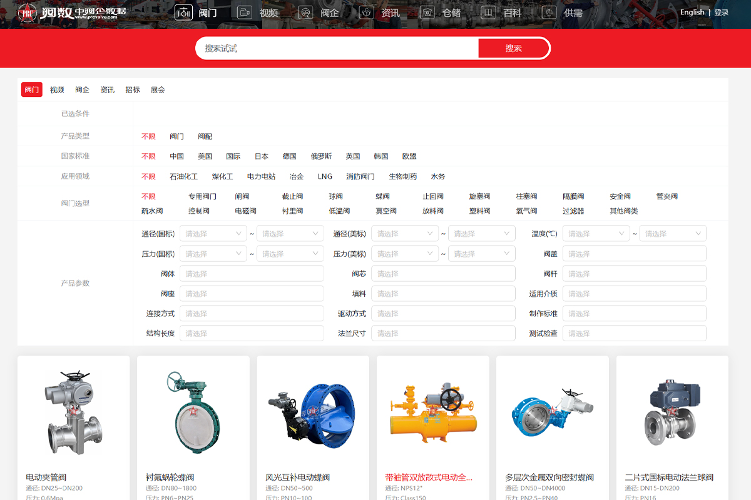Switch to the 展会 tab
751x500 pixels.
click(x=158, y=90)
